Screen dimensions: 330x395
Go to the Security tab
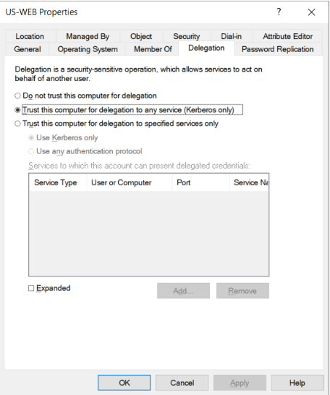point(187,36)
